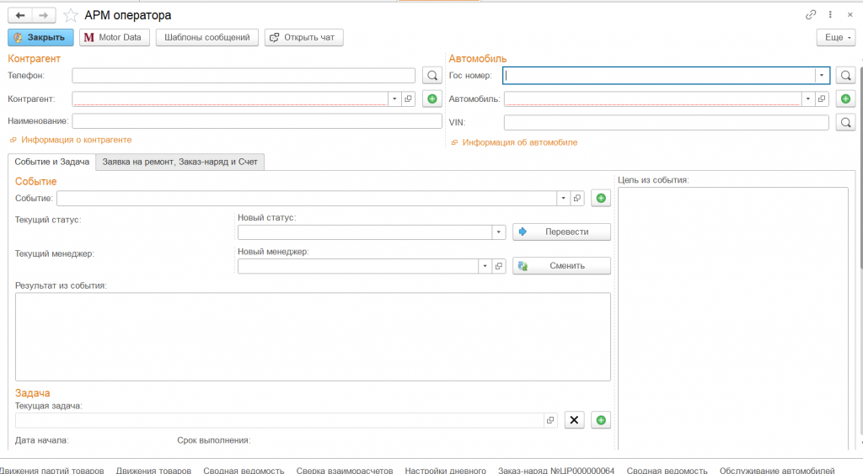Expand the Гос номер dropdown list

[821, 76]
